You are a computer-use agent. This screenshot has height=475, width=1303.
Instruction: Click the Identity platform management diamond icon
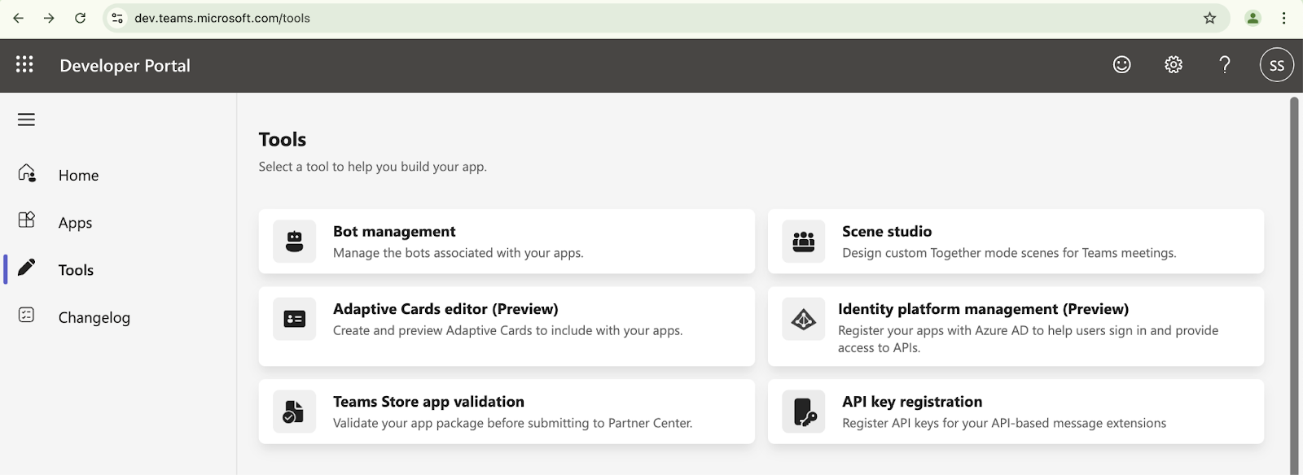(804, 319)
